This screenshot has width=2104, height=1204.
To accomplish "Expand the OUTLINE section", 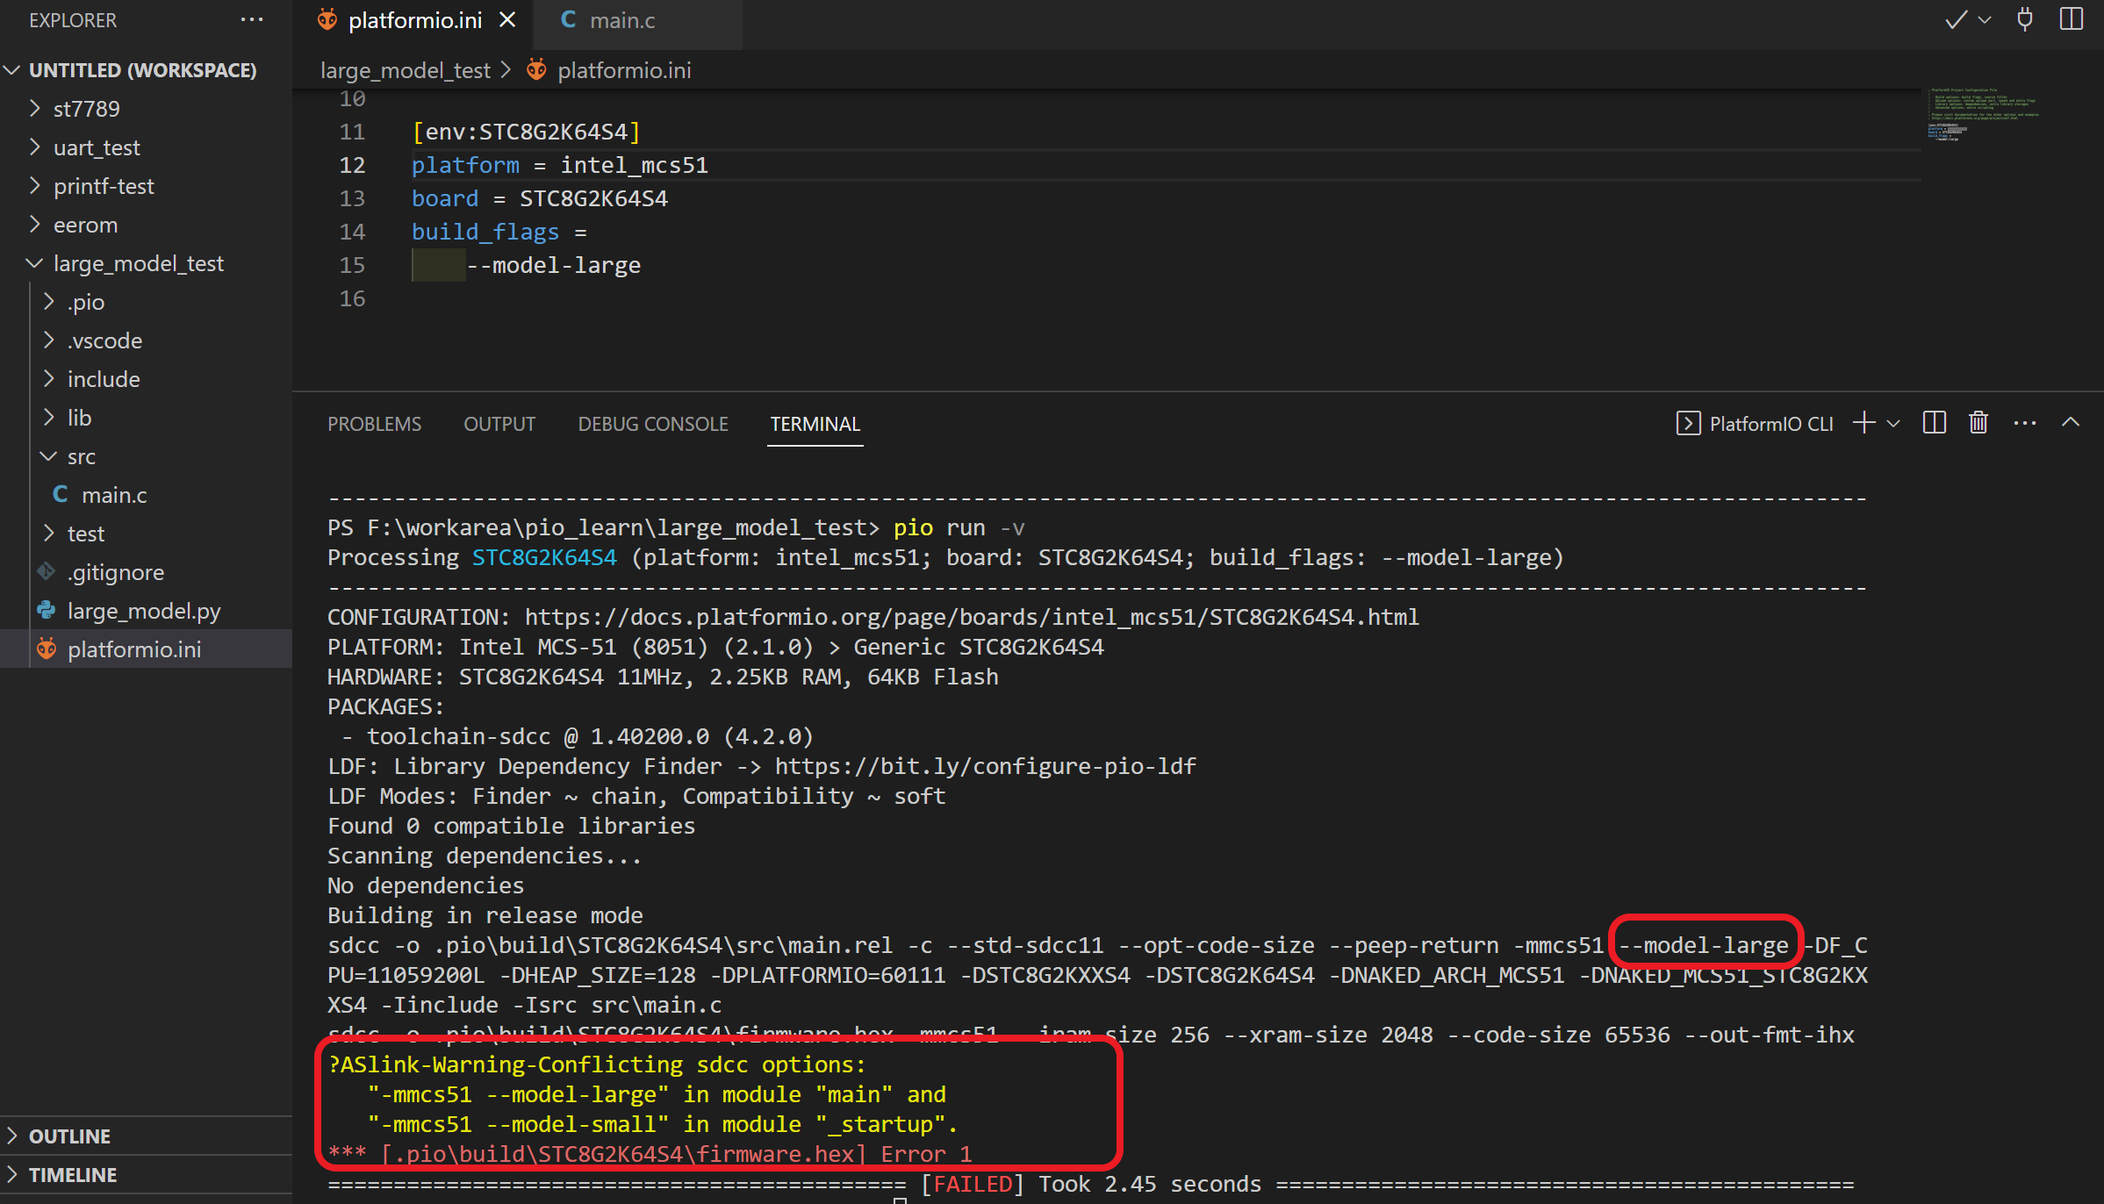I will [146, 1136].
